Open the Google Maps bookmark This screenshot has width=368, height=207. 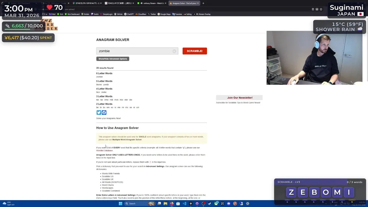tap(164, 14)
